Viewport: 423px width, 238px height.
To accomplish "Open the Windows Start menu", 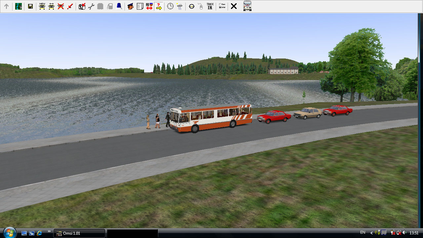I will [x=10, y=233].
